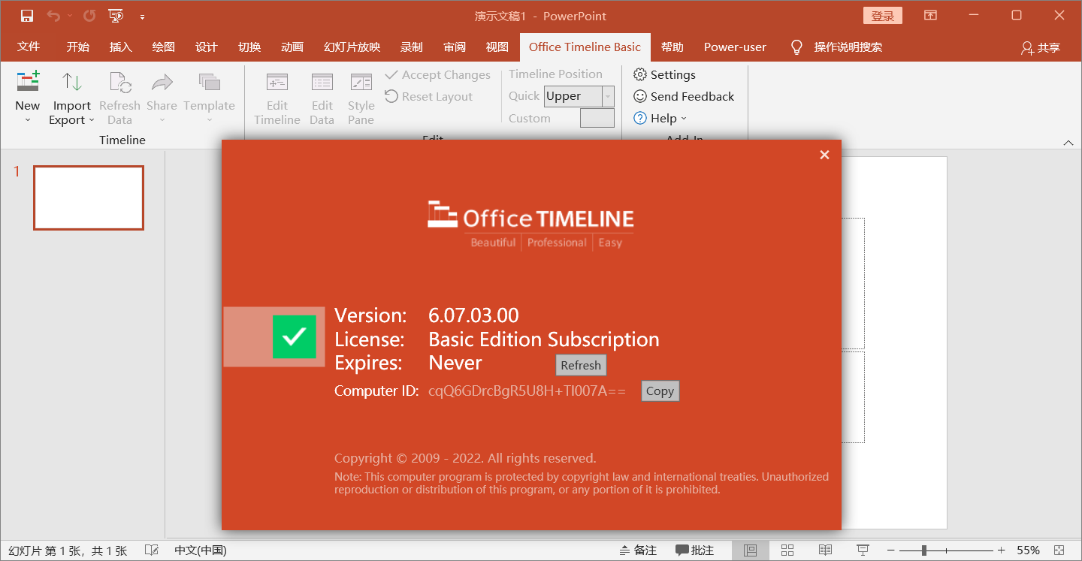The height and width of the screenshot is (561, 1082).
Task: Click the Refresh license button
Action: (581, 366)
